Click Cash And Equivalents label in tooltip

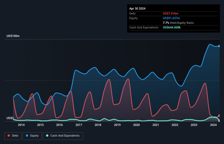pyautogui.click(x=144, y=27)
